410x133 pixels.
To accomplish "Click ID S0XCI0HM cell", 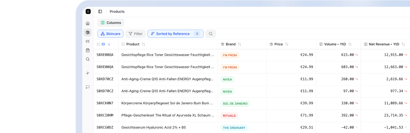I will [105, 115].
